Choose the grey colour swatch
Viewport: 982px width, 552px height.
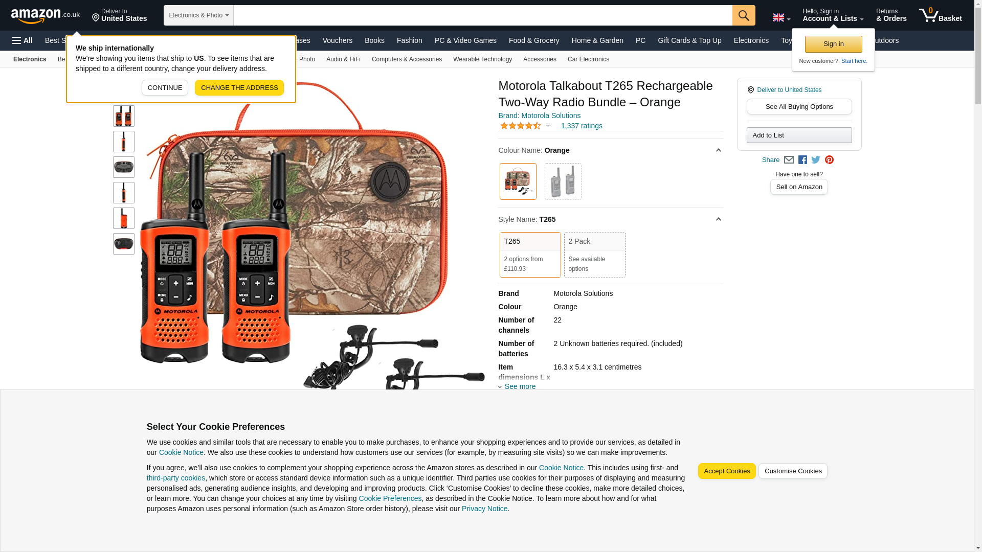pos(563,181)
